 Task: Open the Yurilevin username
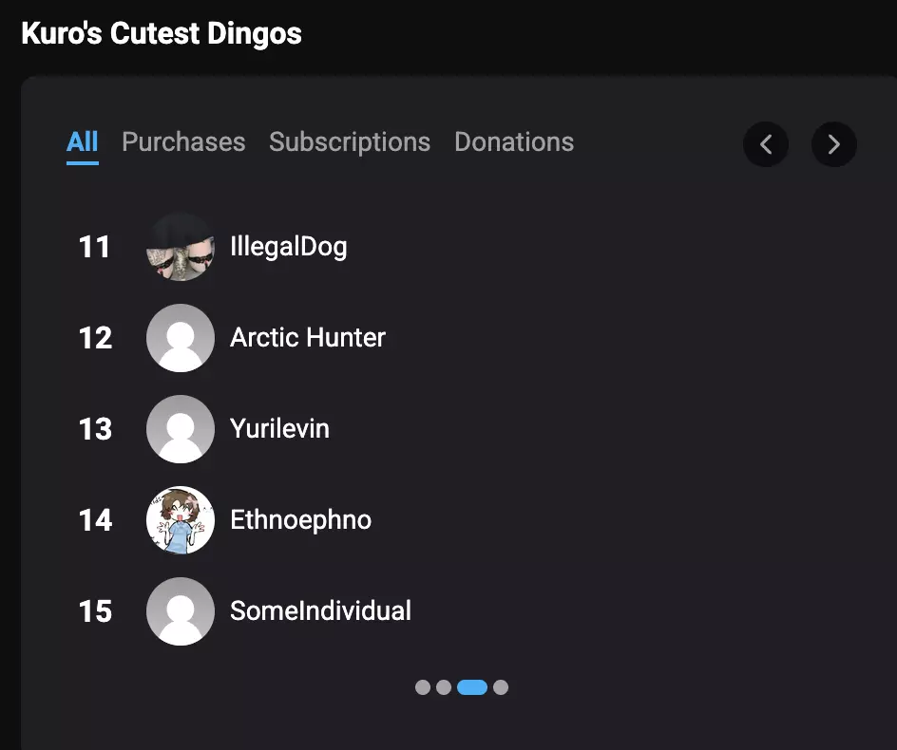tap(279, 429)
